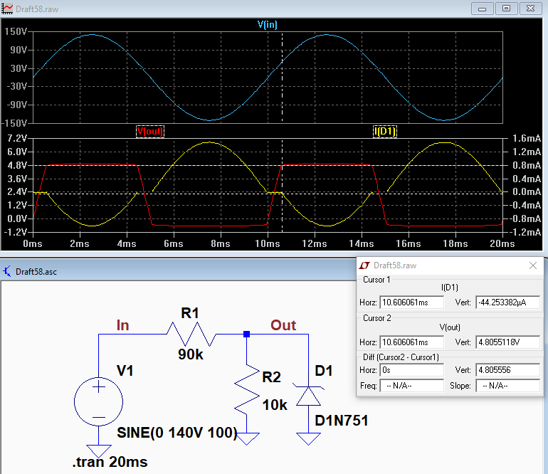548x474 pixels.
Task: Click the 10k resistor value
Action: coord(275,405)
